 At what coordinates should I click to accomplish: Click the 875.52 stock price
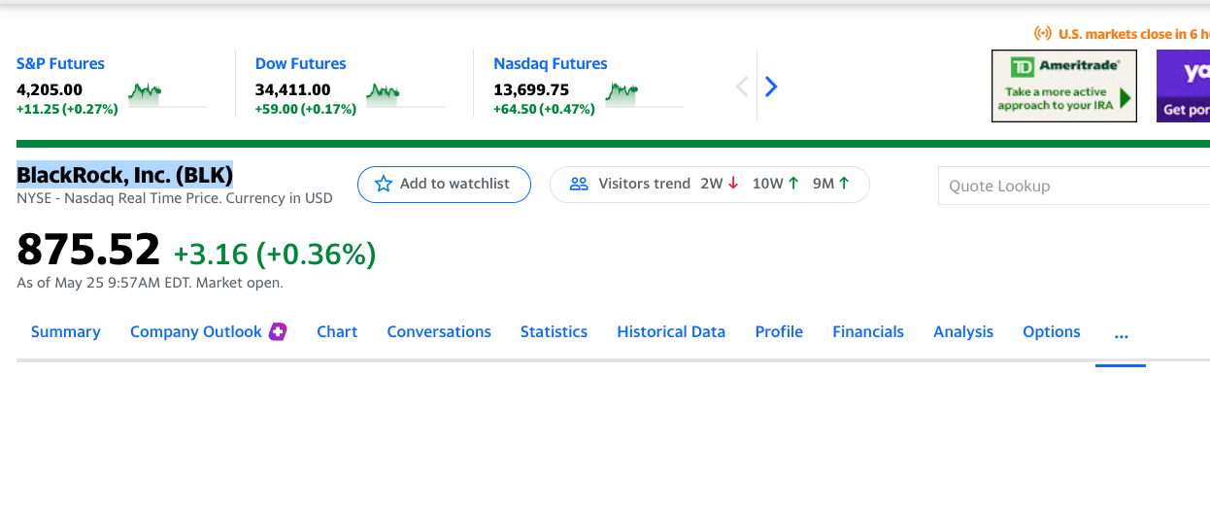pyautogui.click(x=88, y=250)
